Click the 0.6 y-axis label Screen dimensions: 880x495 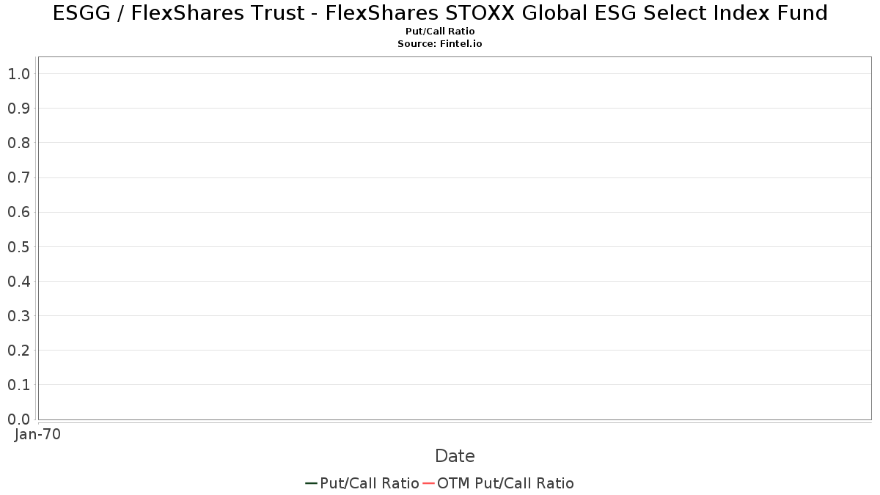(x=18, y=212)
